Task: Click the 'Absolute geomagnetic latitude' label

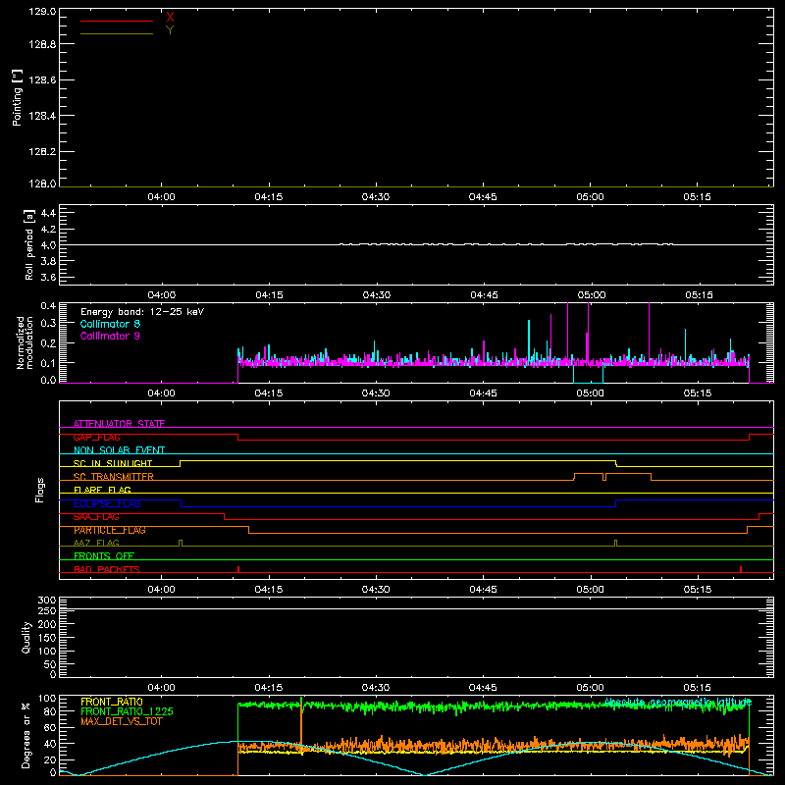Action: pyautogui.click(x=678, y=703)
